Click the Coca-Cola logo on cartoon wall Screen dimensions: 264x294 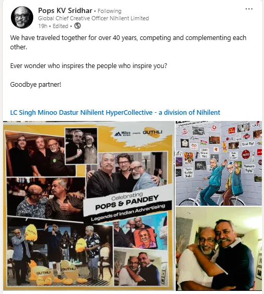pyautogui.click(x=245, y=154)
